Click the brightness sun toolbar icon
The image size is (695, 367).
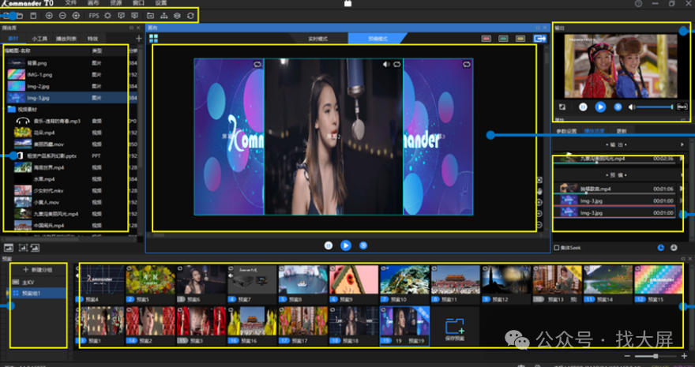tap(107, 16)
